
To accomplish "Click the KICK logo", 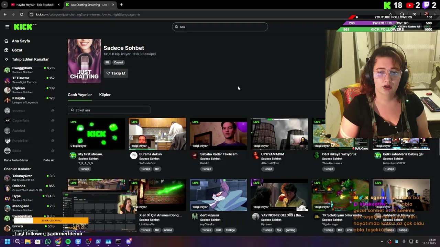I will point(25,27).
